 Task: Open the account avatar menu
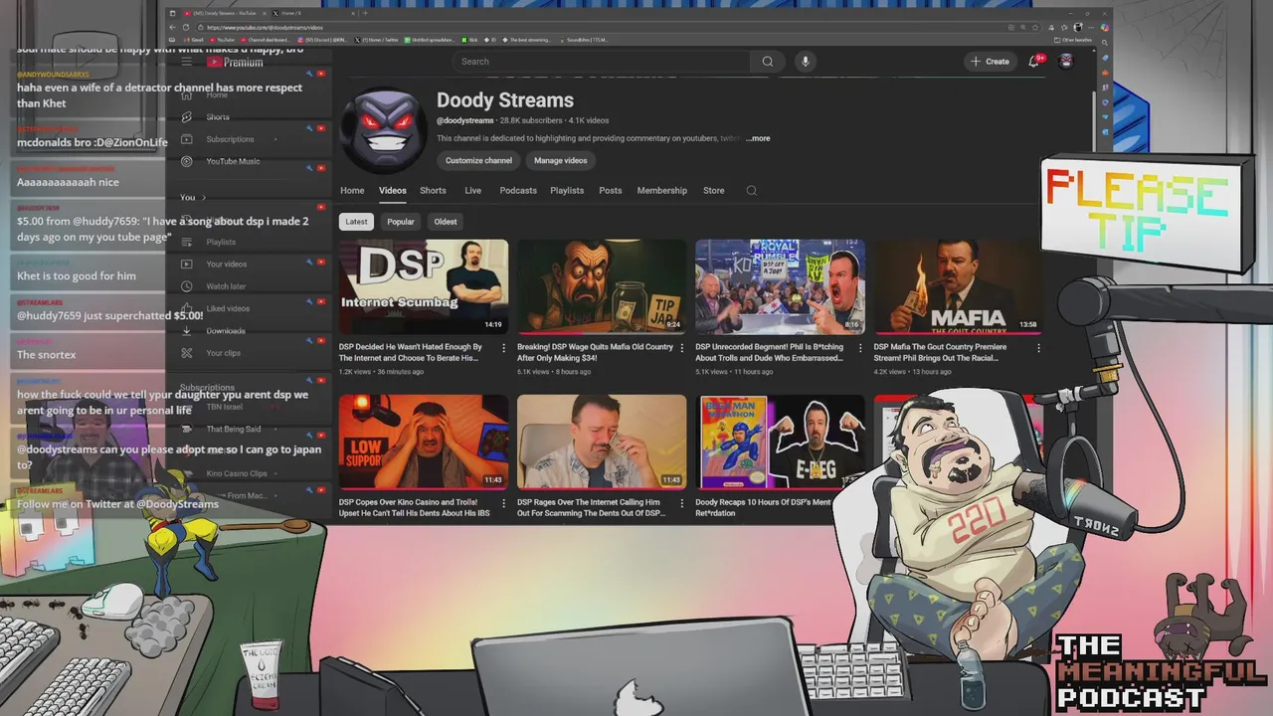(x=1066, y=62)
